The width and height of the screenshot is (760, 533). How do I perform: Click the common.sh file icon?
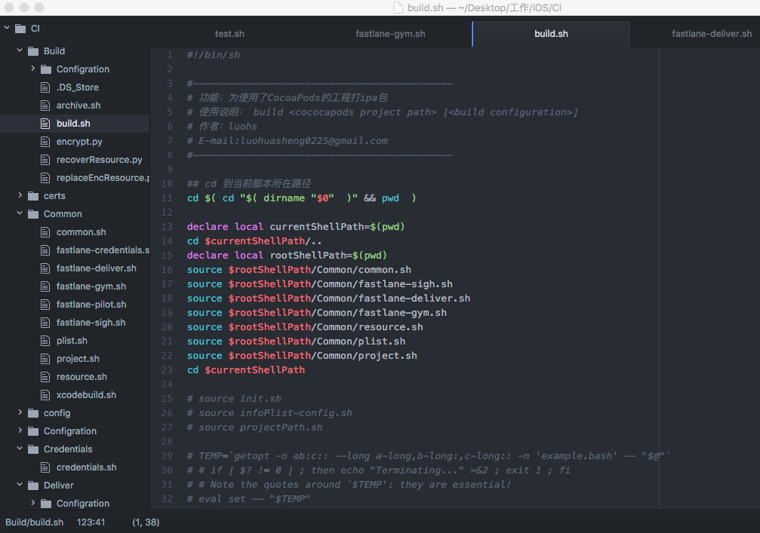(x=45, y=232)
